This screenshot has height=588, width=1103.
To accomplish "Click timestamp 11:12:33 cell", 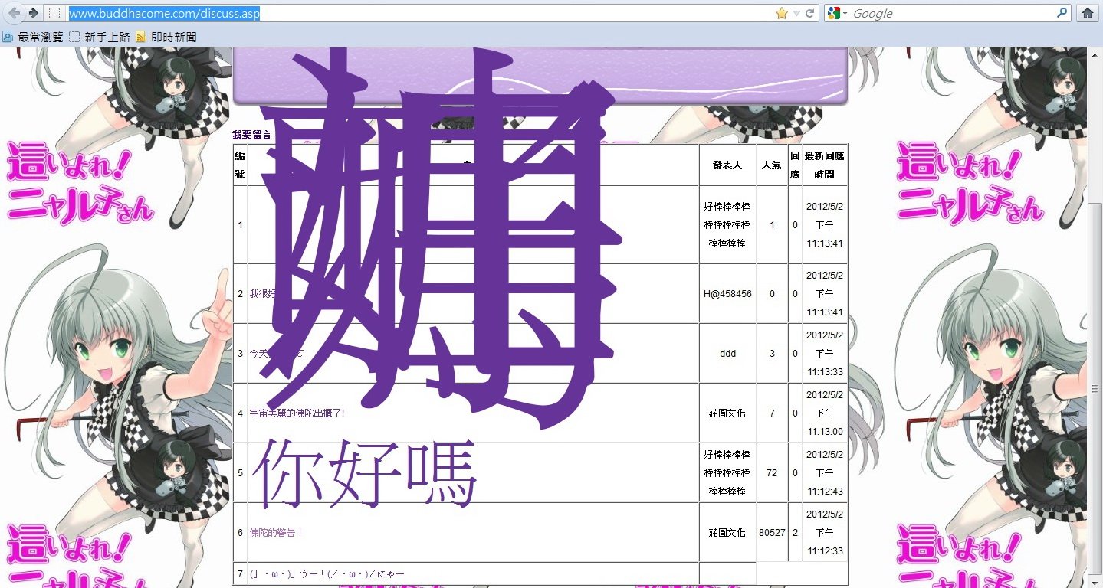I will tap(825, 533).
